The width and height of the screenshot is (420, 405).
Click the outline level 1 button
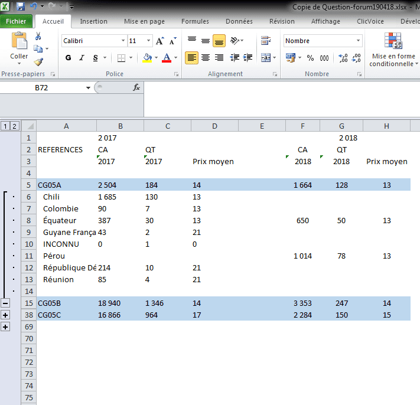tap(5, 126)
